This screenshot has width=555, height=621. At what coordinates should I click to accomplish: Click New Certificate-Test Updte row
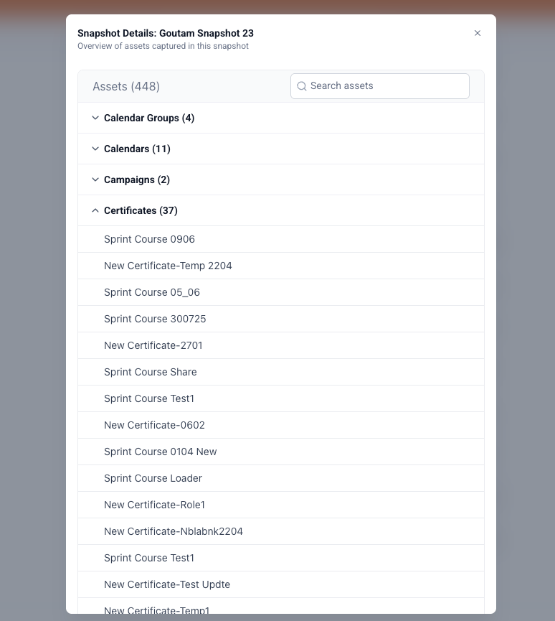click(x=167, y=584)
